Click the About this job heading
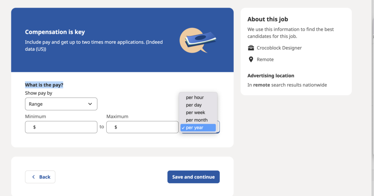Viewport: 374px width, 196px height. [x=268, y=19]
